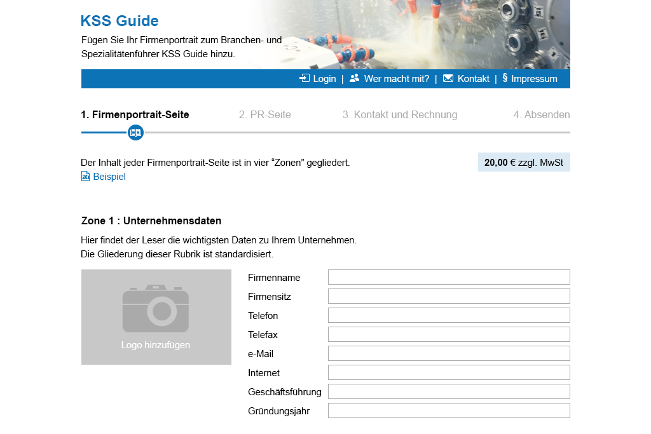The image size is (651, 434).
Task: Click into the Firmensitz text field
Action: click(449, 296)
